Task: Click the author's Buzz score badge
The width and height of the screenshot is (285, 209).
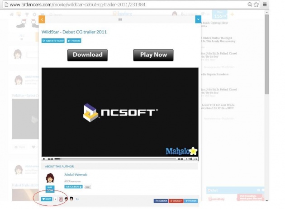Action: coord(50,189)
